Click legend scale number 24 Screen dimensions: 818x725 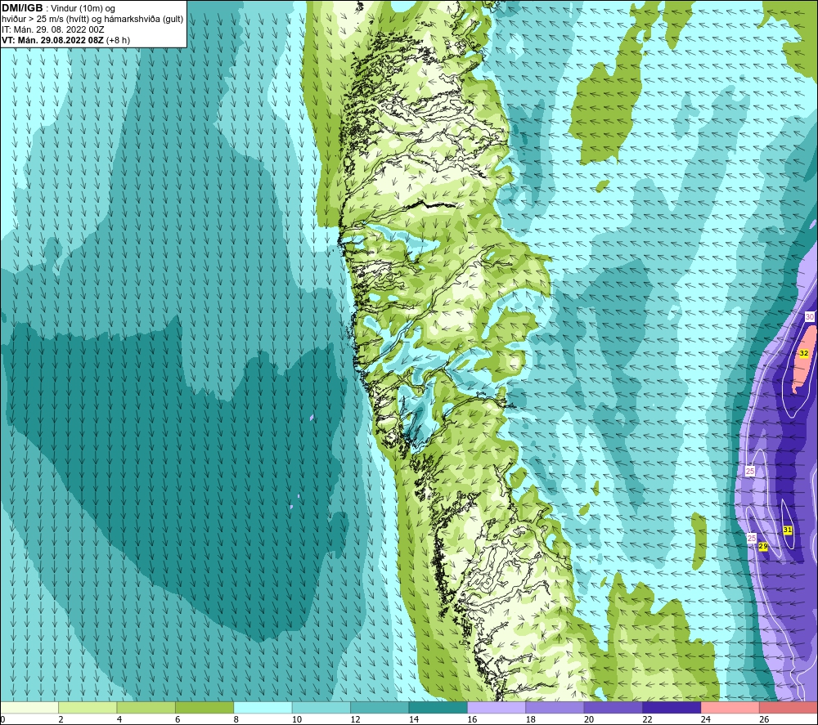(706, 719)
